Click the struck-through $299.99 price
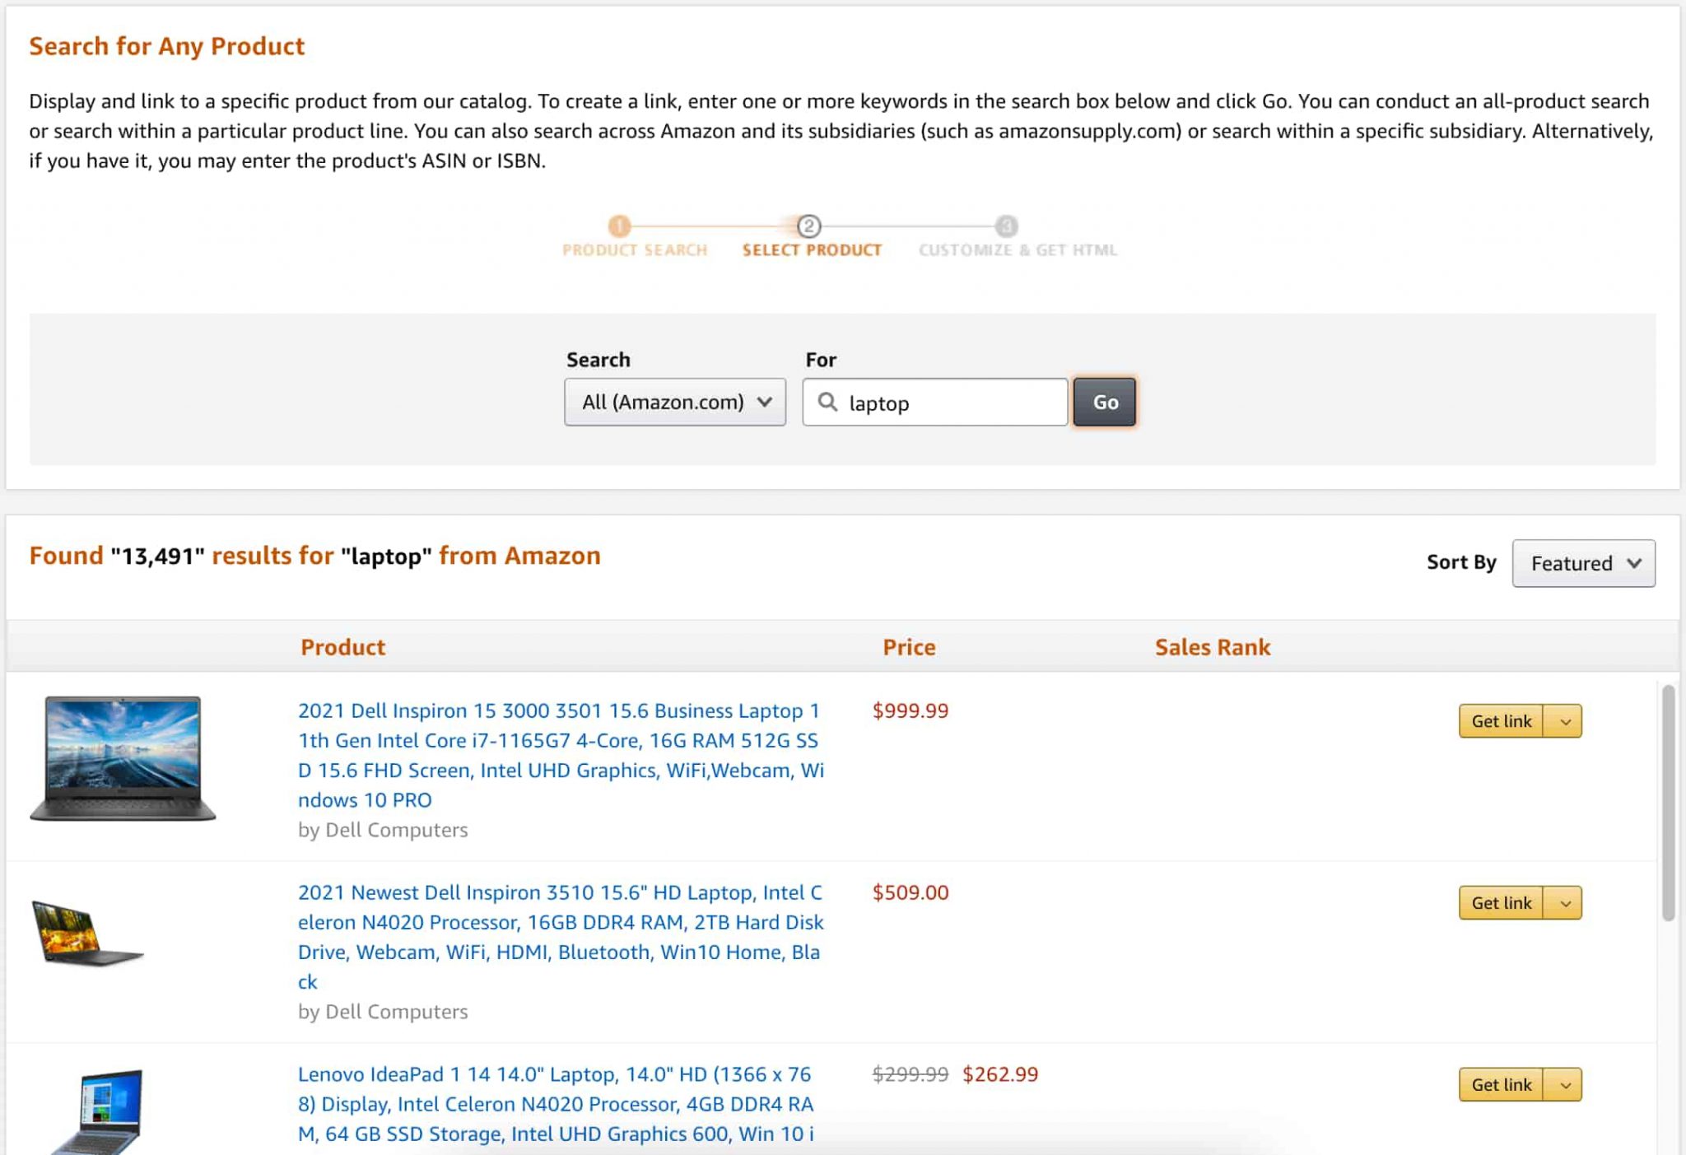This screenshot has height=1155, width=1686. (x=911, y=1074)
